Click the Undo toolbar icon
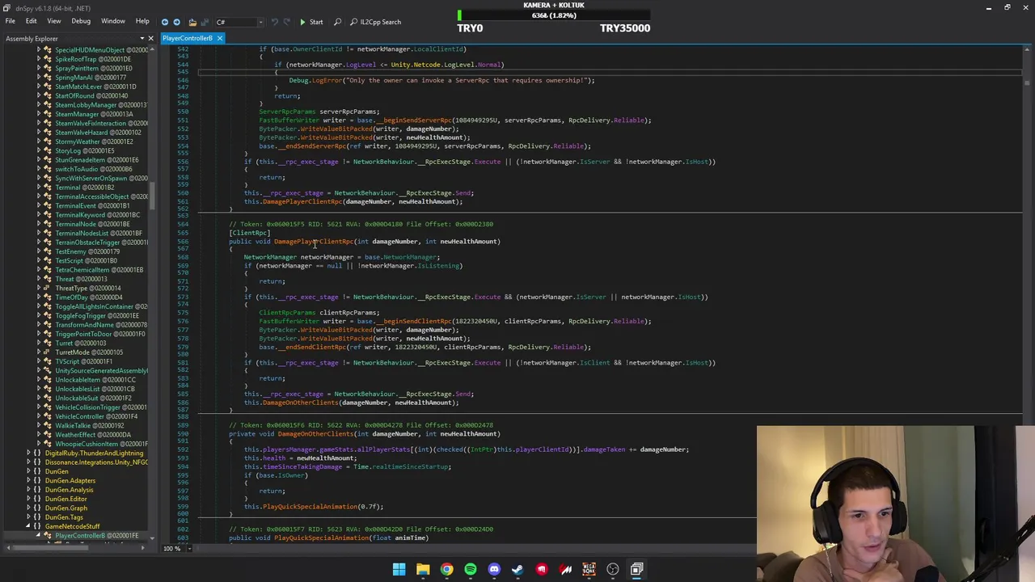 [x=274, y=22]
